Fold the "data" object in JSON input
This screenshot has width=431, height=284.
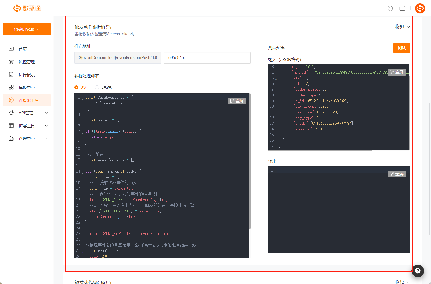click(x=276, y=79)
